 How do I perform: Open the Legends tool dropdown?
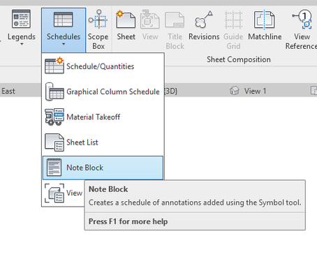(22, 44)
